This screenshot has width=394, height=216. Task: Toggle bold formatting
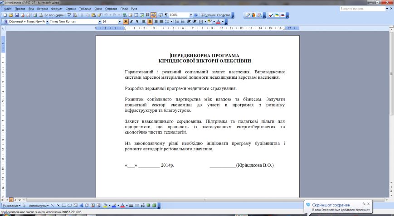126,22
